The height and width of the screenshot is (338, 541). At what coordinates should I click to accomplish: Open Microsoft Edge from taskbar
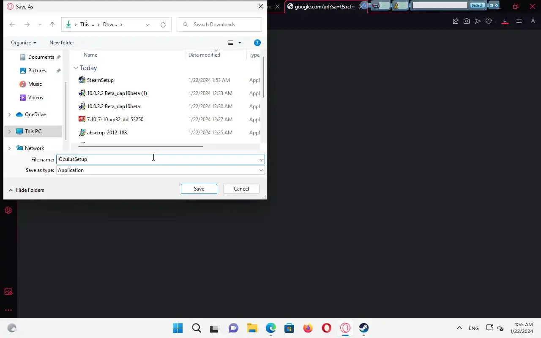[x=271, y=328]
